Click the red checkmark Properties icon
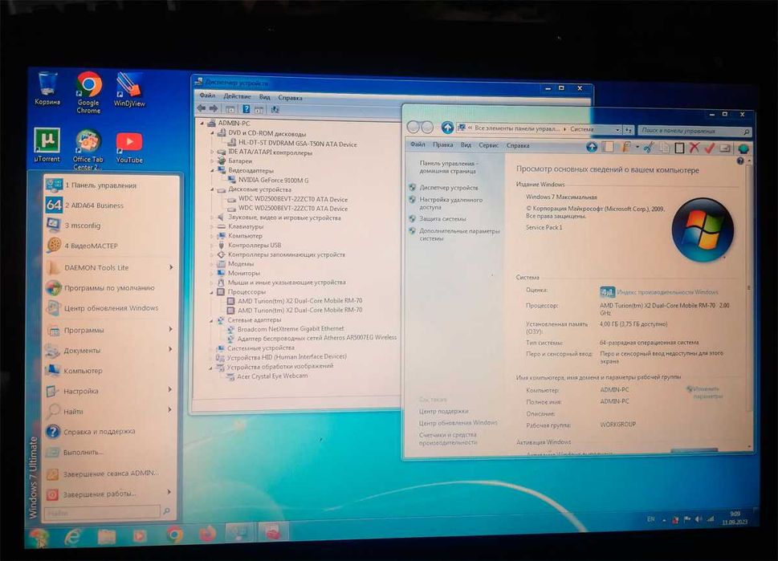The width and height of the screenshot is (778, 561). click(x=710, y=148)
